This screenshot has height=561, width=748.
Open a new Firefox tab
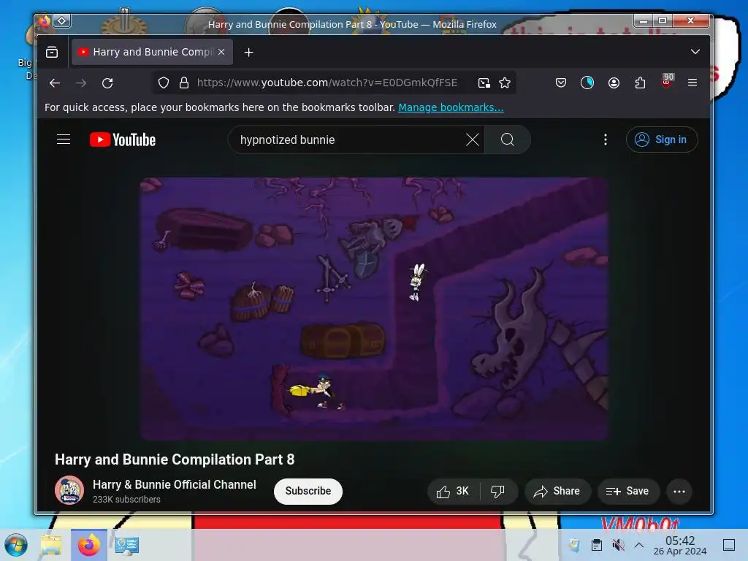coord(248,53)
